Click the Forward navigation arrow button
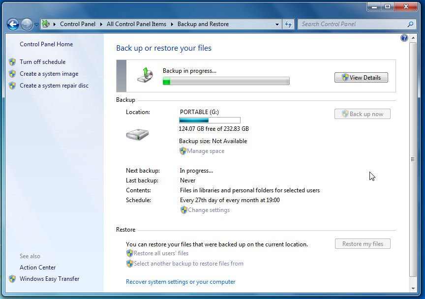The image size is (425, 299). [27, 24]
